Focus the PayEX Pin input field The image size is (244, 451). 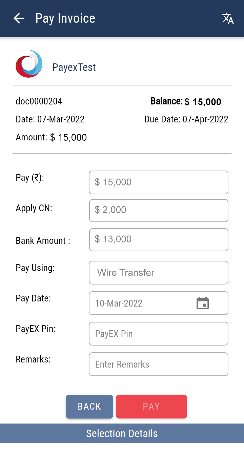158,334
